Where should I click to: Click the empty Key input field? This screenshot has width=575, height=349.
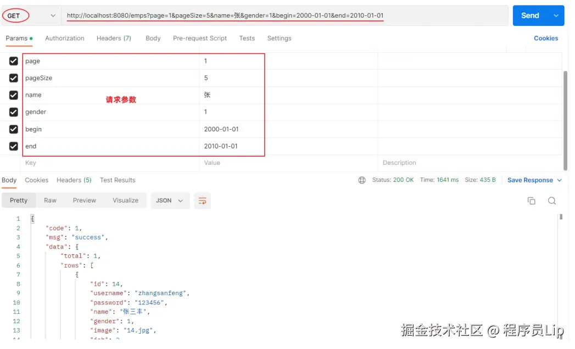[111, 163]
